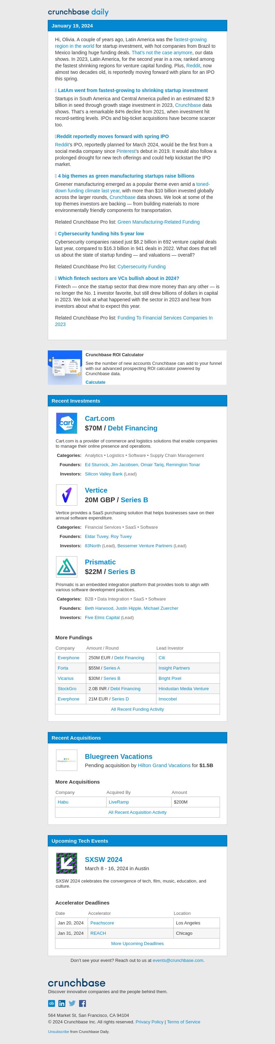This screenshot has width=275, height=1044.
Task: Email events@crunchbase.com link
Action: click(x=178, y=960)
